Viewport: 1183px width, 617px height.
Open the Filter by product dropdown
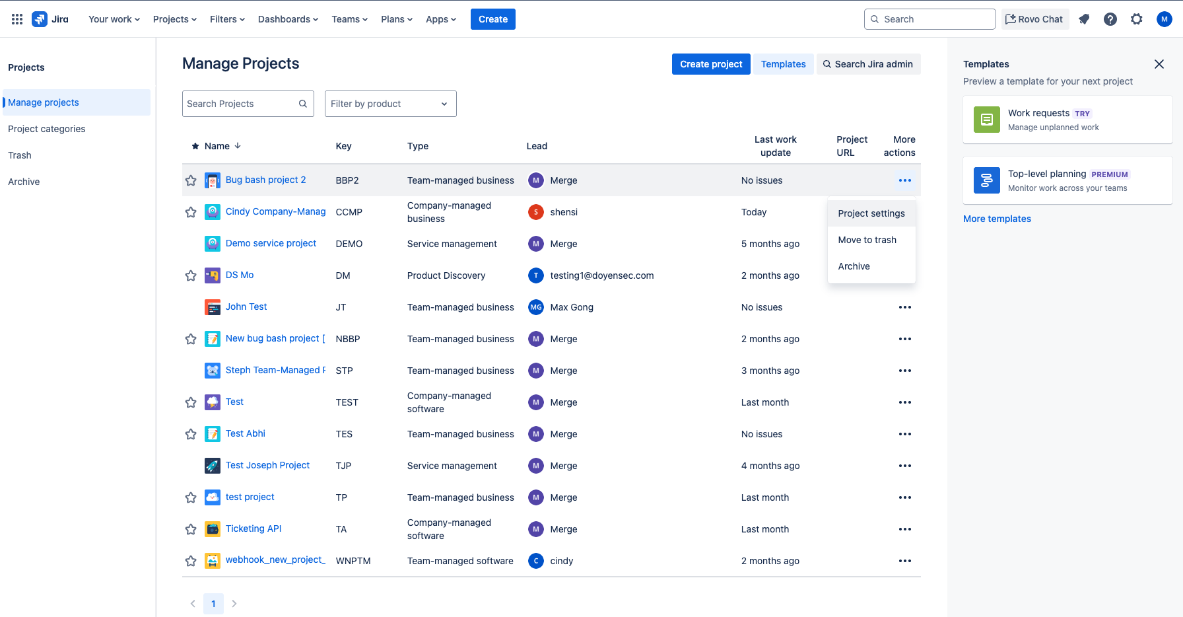(x=390, y=104)
